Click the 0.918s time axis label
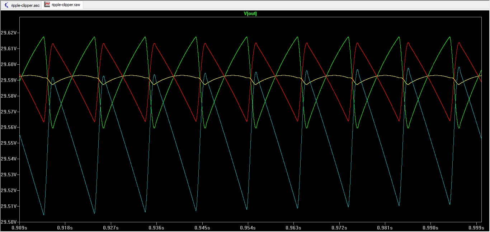The width and height of the screenshot is (490, 232). pos(65,228)
